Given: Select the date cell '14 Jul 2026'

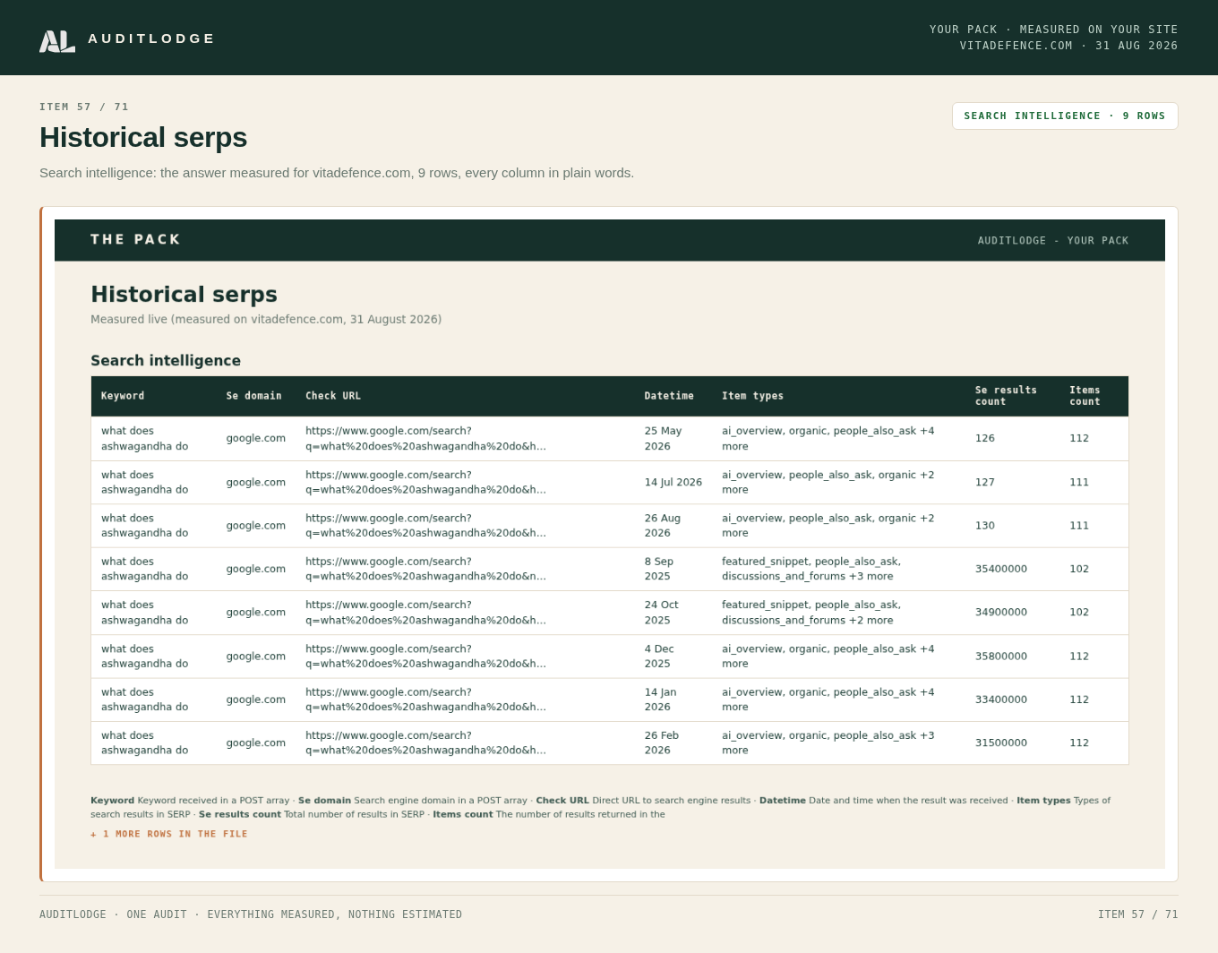Looking at the screenshot, I should (x=673, y=482).
